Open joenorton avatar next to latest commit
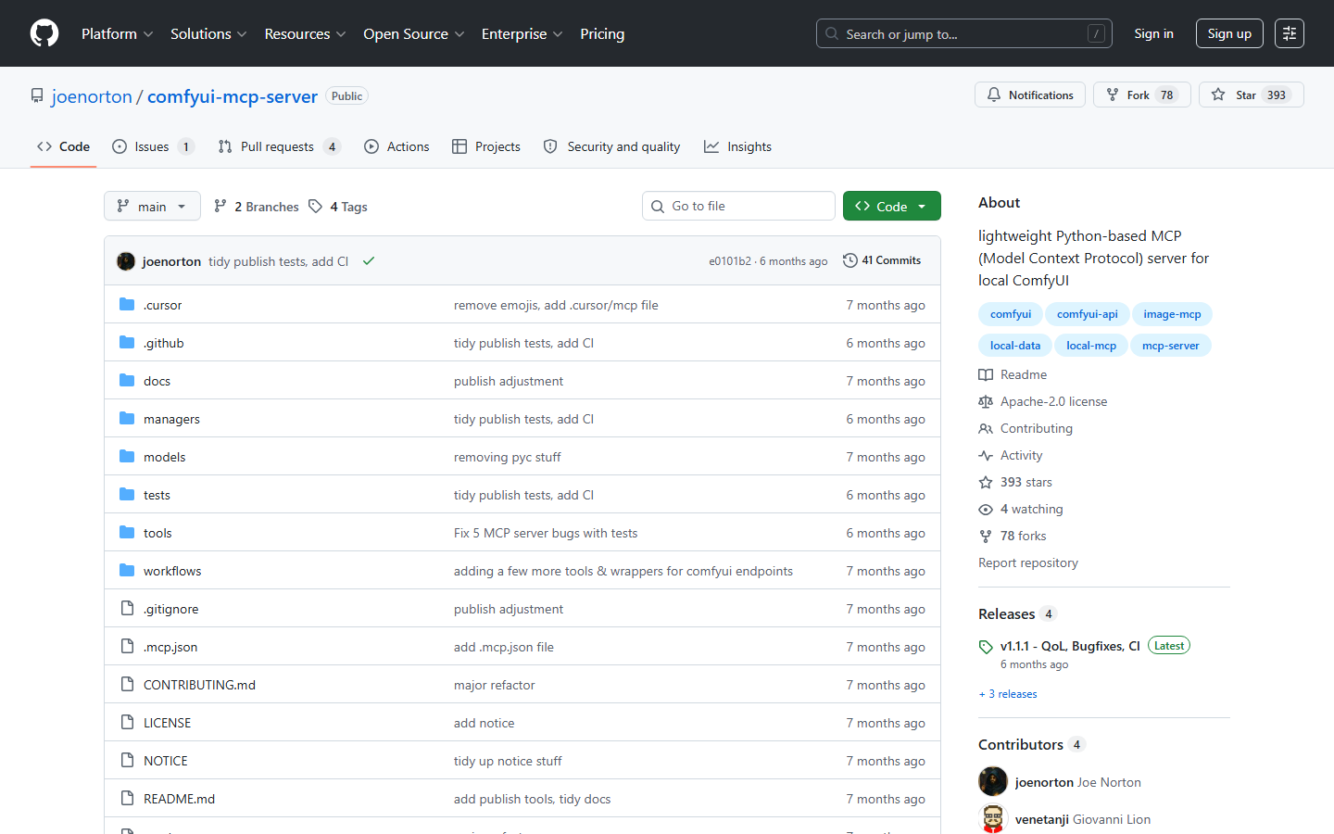The width and height of the screenshot is (1334, 834). coord(126,261)
